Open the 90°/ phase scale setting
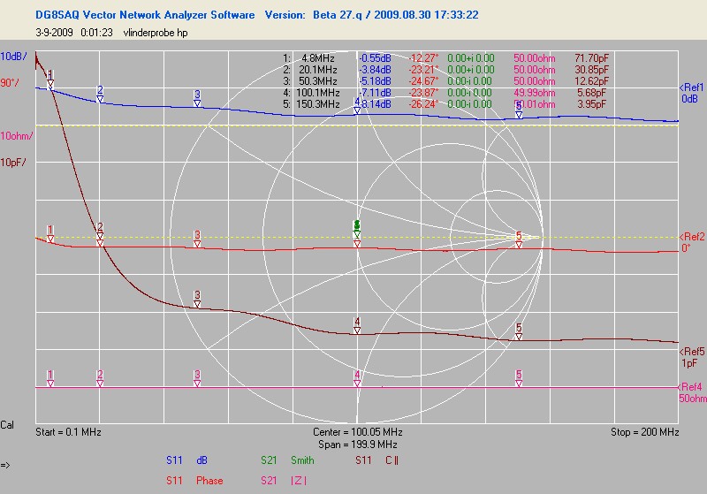This screenshot has height=494, width=707. point(11,83)
